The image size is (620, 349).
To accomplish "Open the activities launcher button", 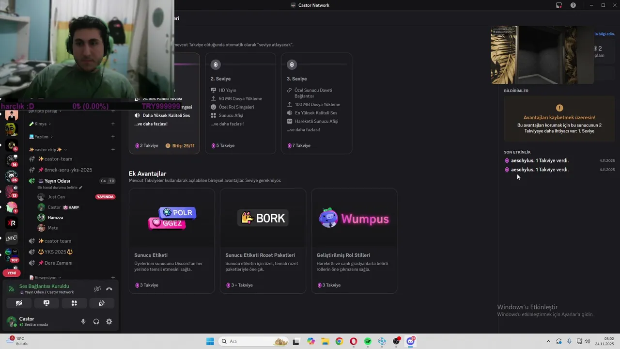I will coord(74,303).
